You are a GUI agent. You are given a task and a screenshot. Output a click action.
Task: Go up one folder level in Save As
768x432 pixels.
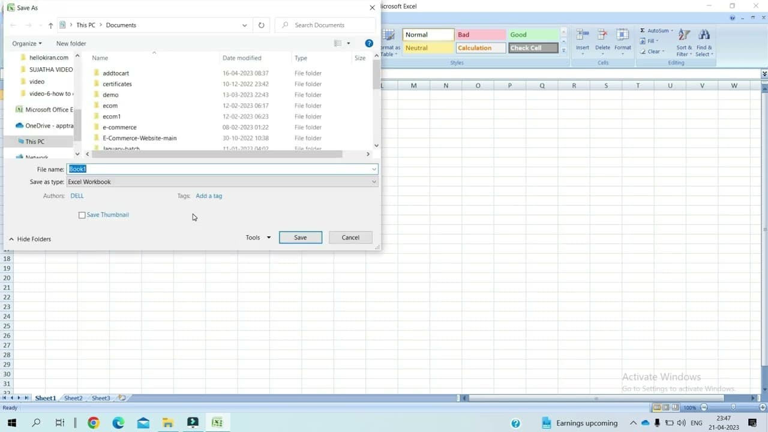[50, 25]
